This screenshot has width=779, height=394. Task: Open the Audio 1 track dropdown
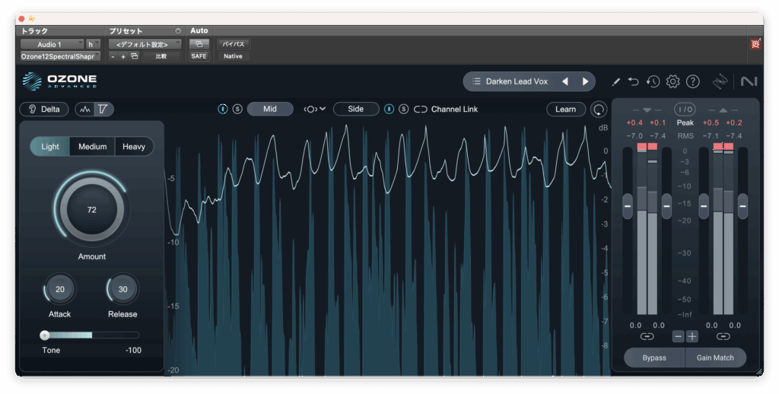click(50, 44)
